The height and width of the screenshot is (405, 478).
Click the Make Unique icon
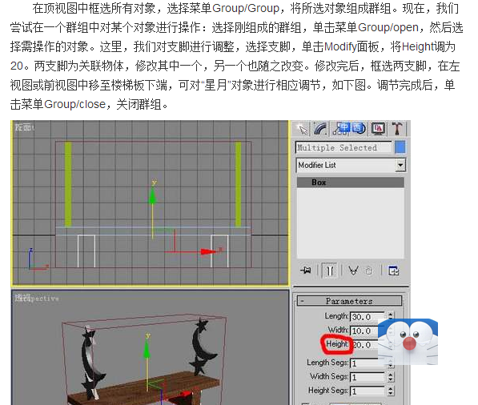click(353, 271)
